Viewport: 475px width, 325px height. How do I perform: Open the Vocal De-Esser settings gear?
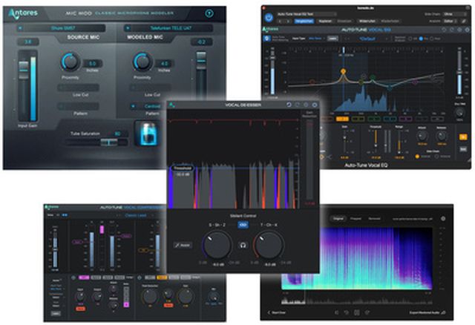(x=315, y=105)
